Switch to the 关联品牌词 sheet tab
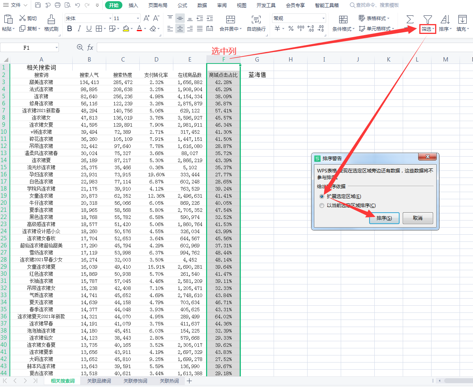 (99, 381)
